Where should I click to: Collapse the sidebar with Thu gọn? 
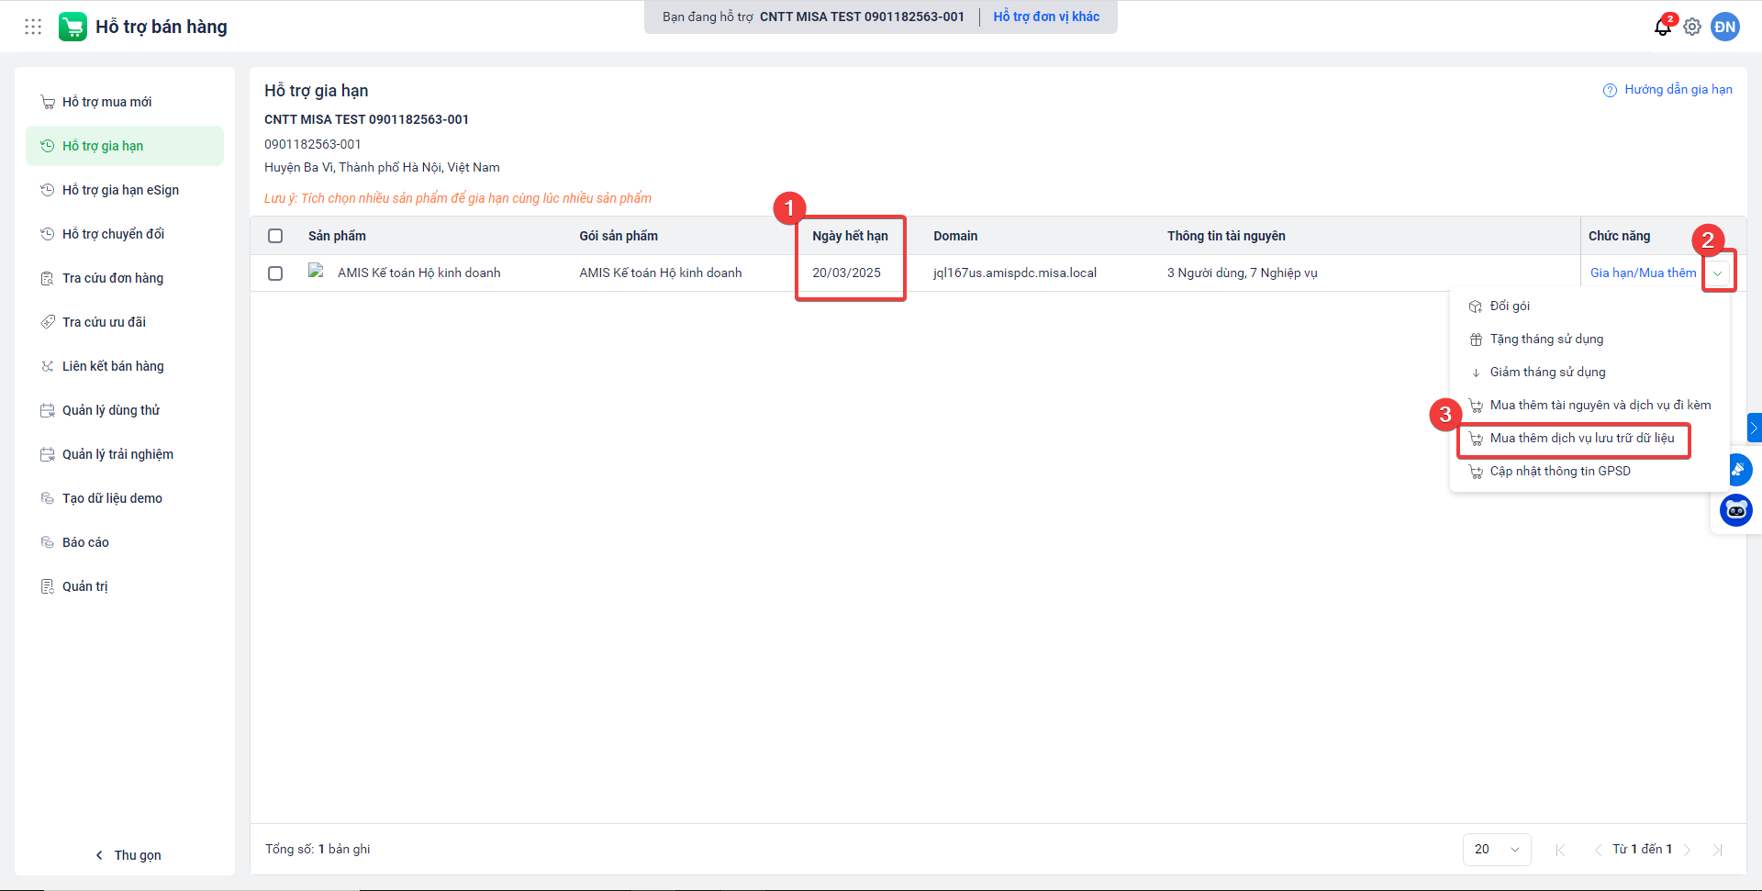coord(128,855)
